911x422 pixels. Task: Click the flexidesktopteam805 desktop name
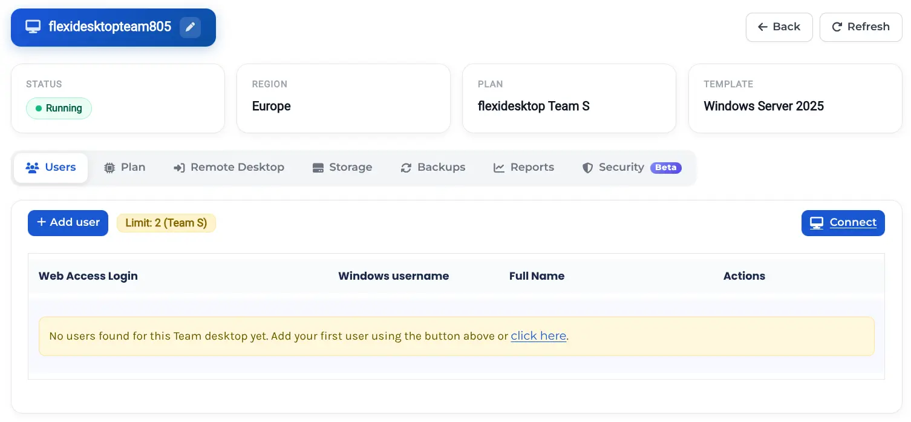pos(110,27)
